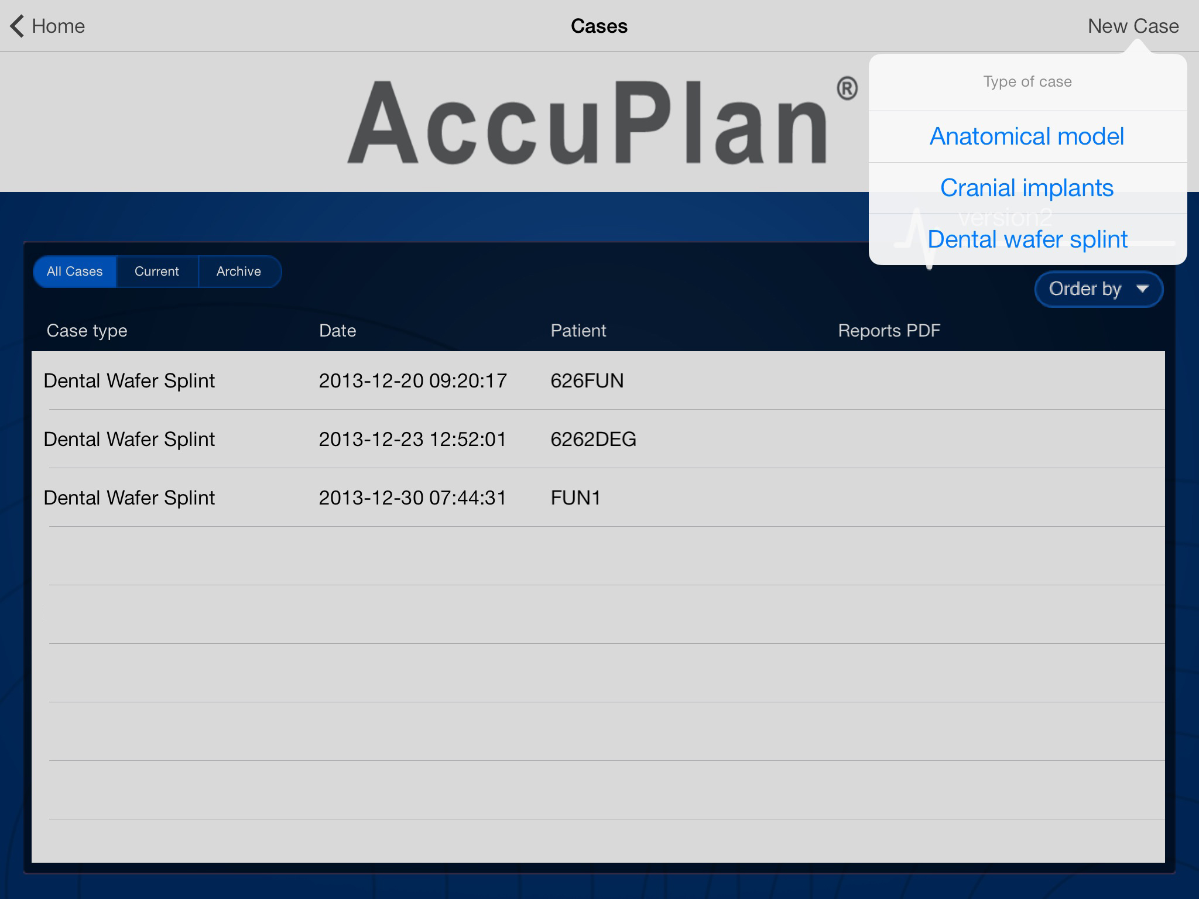Screen dimensions: 1199x899
Task: Select All Cases segment
Action: tap(75, 272)
